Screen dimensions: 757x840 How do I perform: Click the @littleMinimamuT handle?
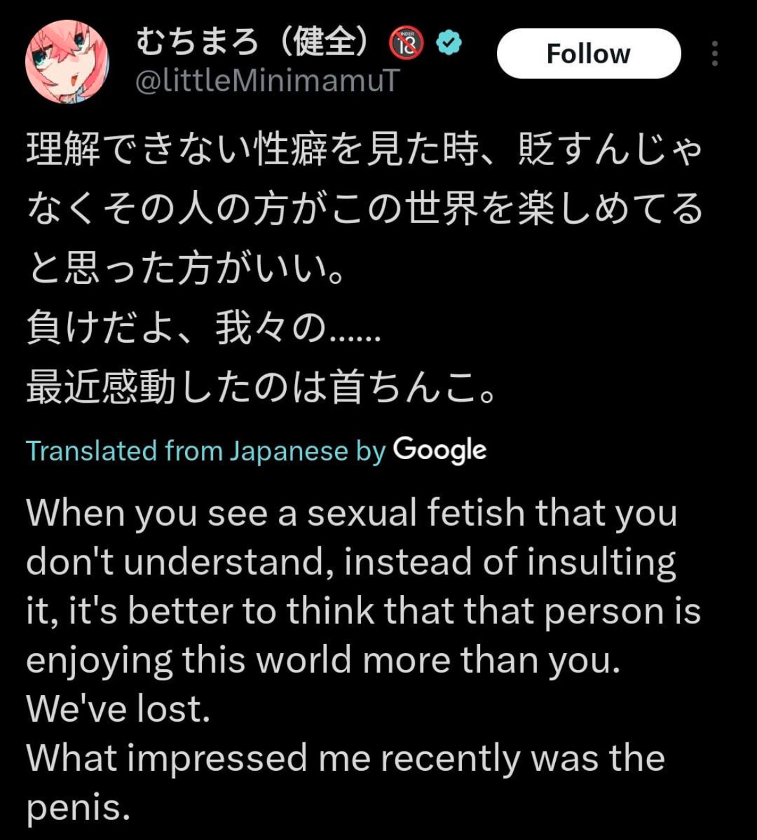267,81
